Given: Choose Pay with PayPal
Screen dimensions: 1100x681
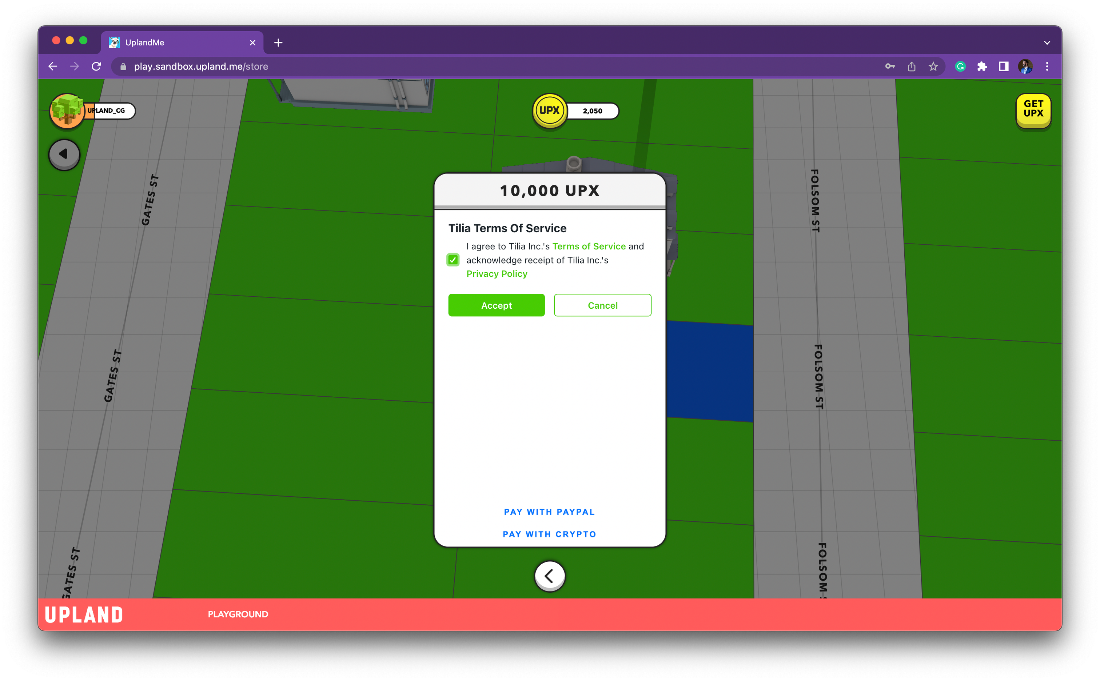Looking at the screenshot, I should point(549,512).
